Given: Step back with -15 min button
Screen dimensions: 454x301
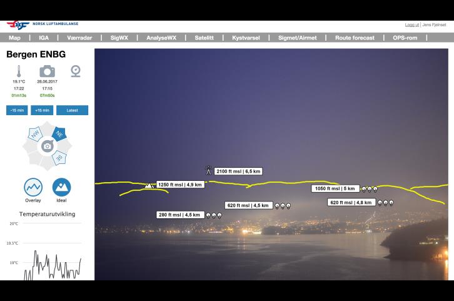Looking at the screenshot, I should 17,110.
